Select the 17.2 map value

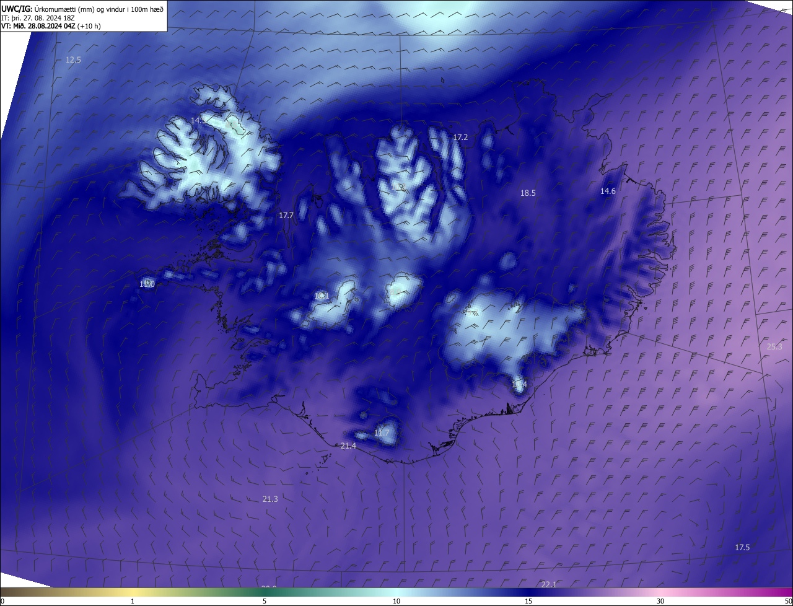coord(460,138)
